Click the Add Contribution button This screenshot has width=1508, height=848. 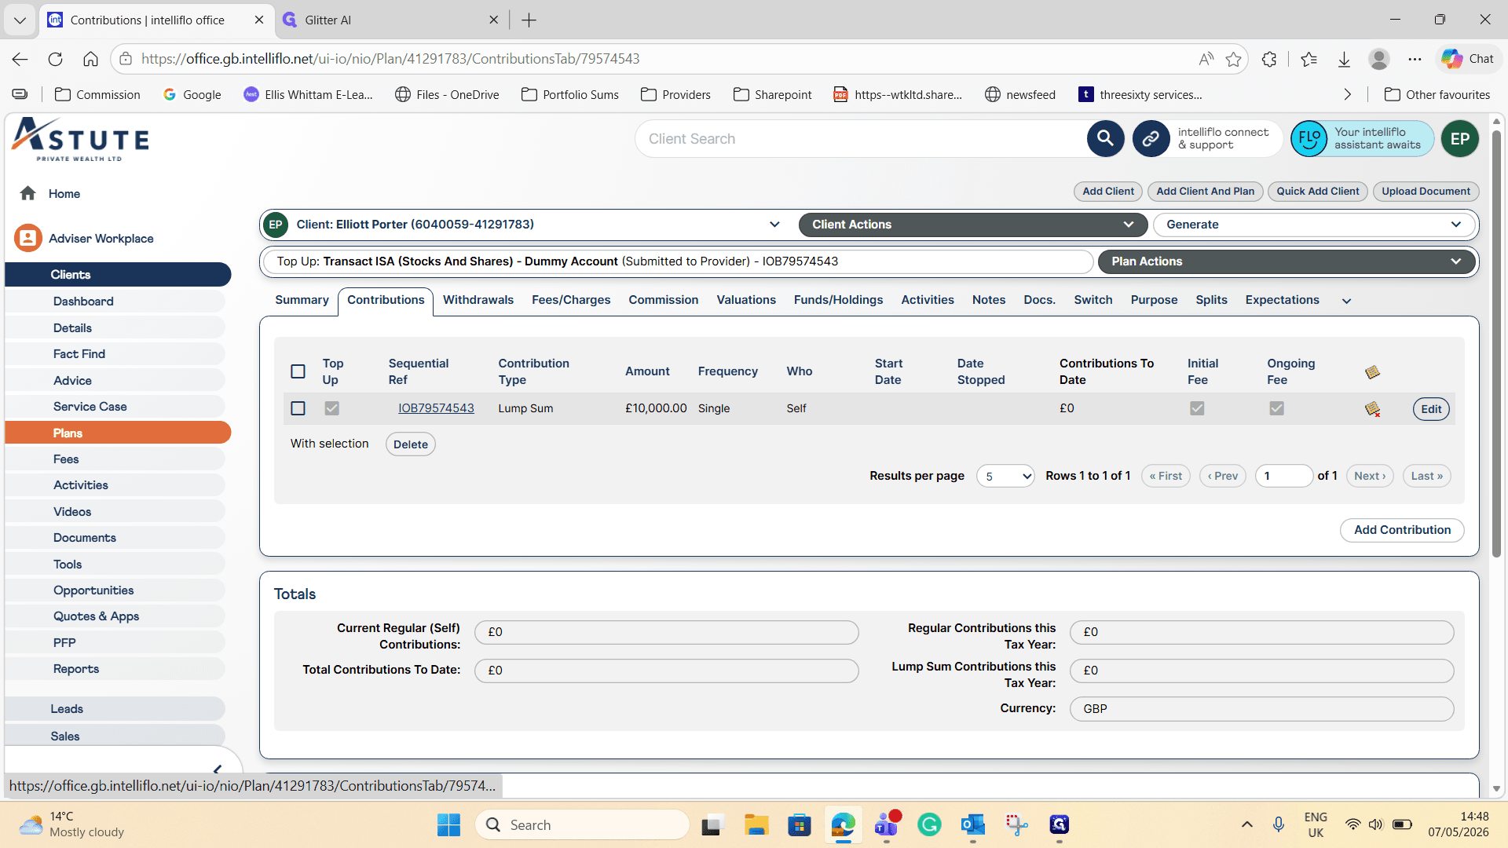coord(1402,530)
